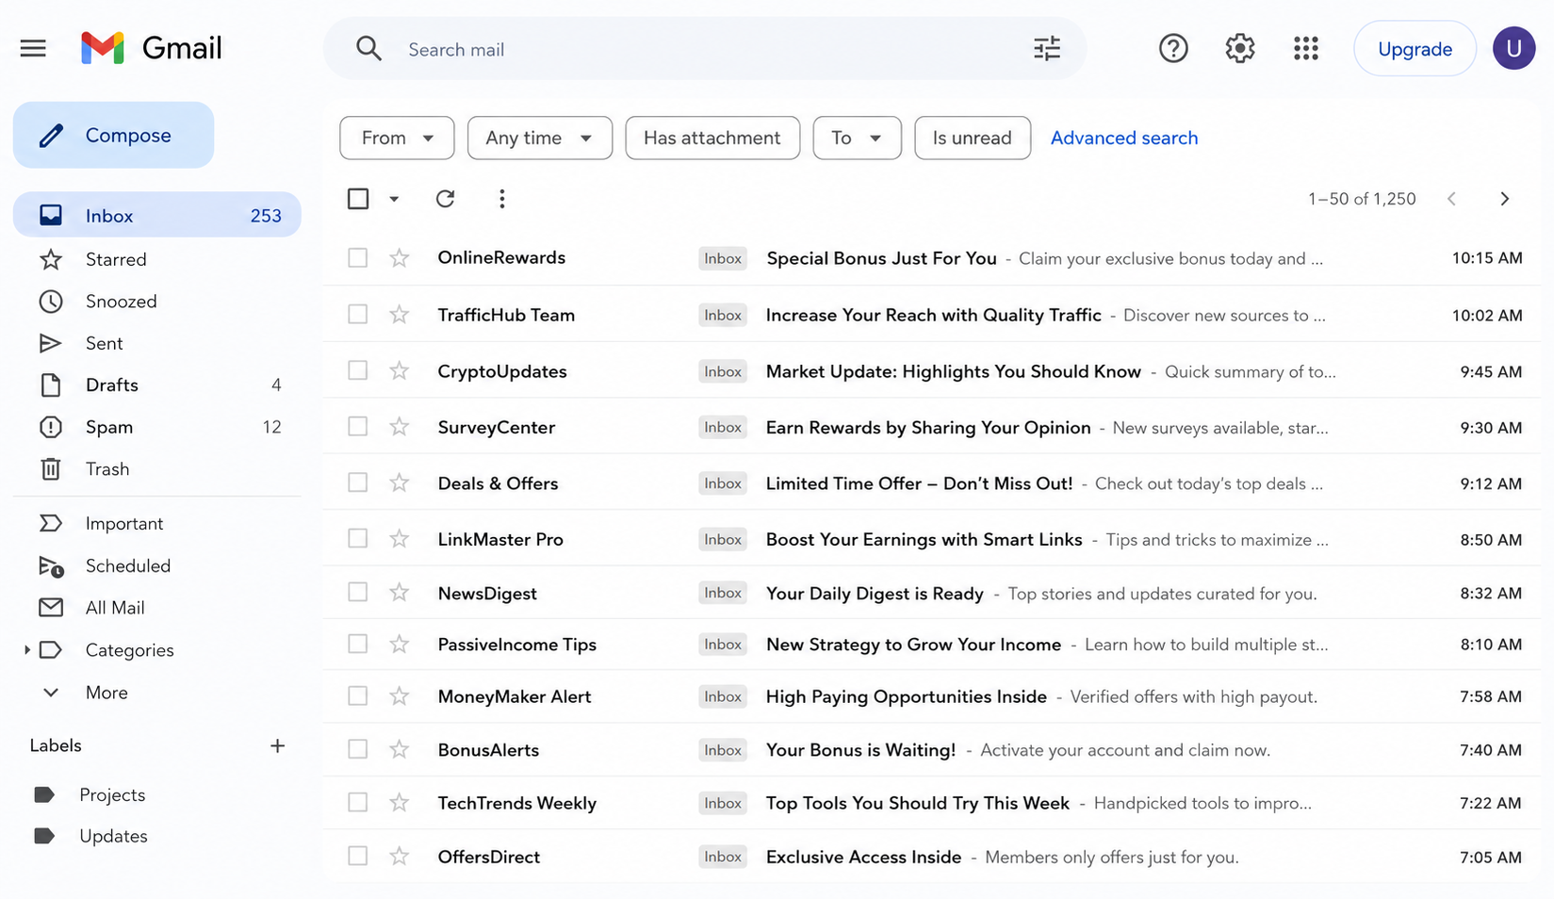1554x899 pixels.
Task: Open the To filter dropdown
Action: 858,138
